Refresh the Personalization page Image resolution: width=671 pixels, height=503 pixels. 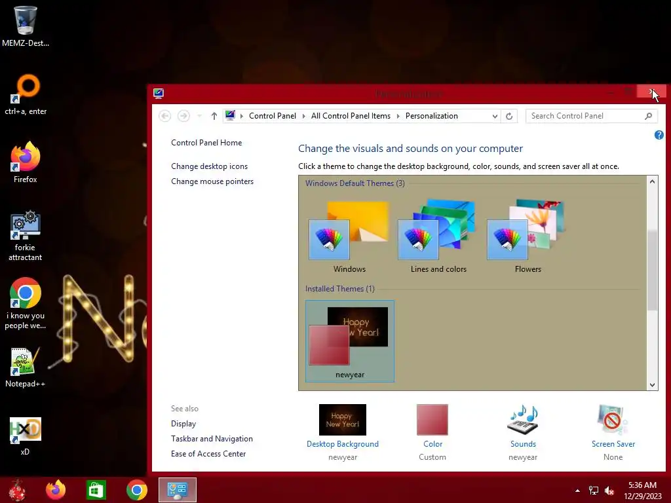(509, 116)
